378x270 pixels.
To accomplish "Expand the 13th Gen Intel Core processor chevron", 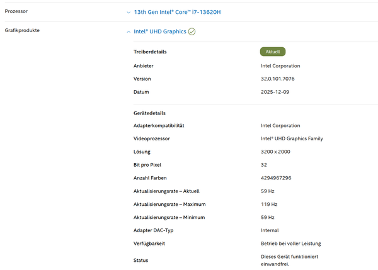I will 129,12.
